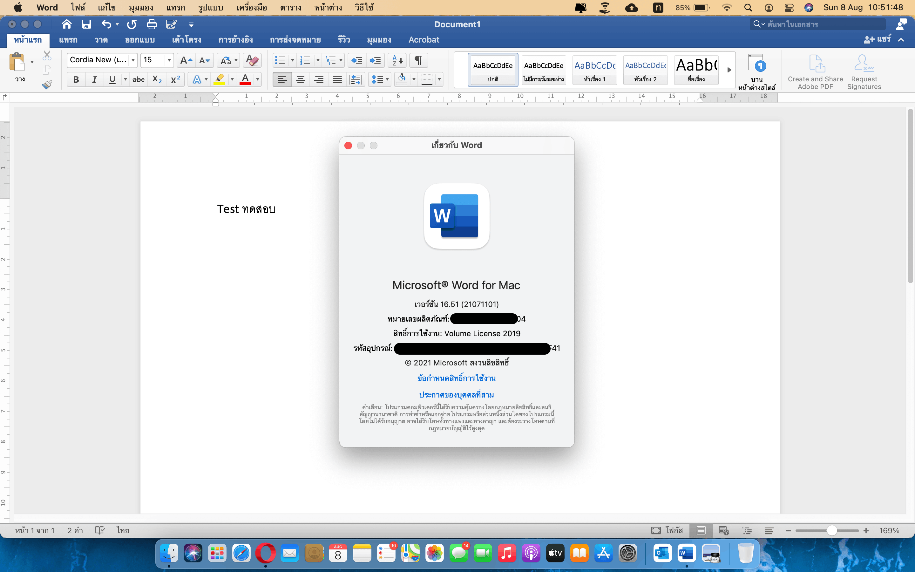915x572 pixels.
Task: Open the Cordia New font name dropdown
Action: [x=133, y=60]
